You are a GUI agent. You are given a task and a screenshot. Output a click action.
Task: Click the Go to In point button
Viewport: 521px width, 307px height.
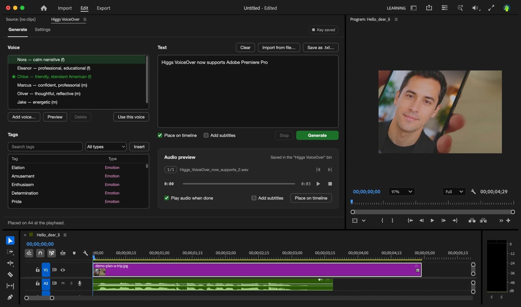410,221
